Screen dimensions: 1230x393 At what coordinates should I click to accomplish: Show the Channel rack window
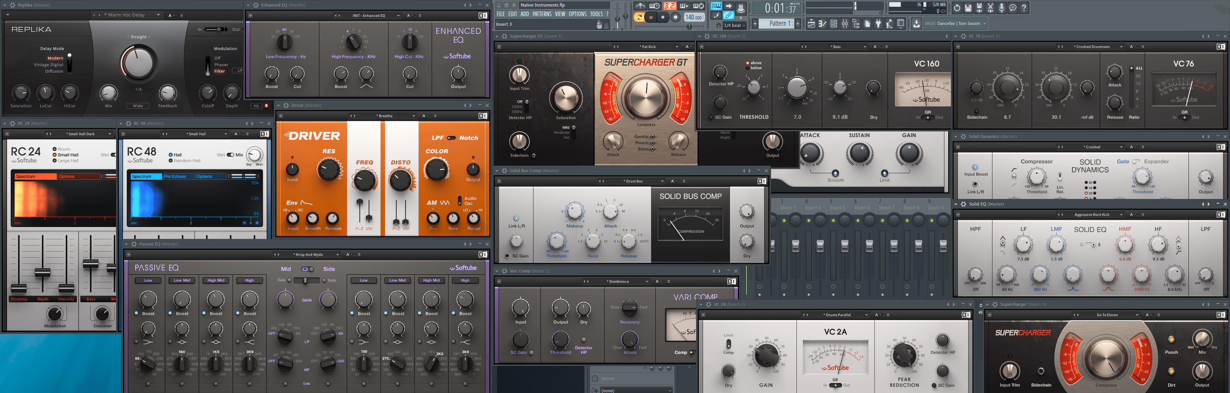tap(834, 24)
